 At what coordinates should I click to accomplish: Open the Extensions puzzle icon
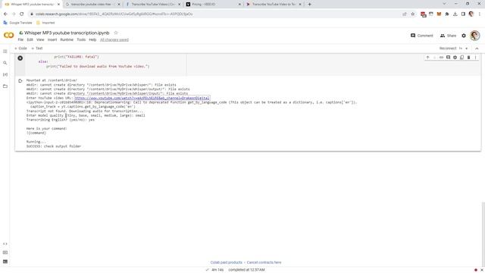tap(447, 14)
